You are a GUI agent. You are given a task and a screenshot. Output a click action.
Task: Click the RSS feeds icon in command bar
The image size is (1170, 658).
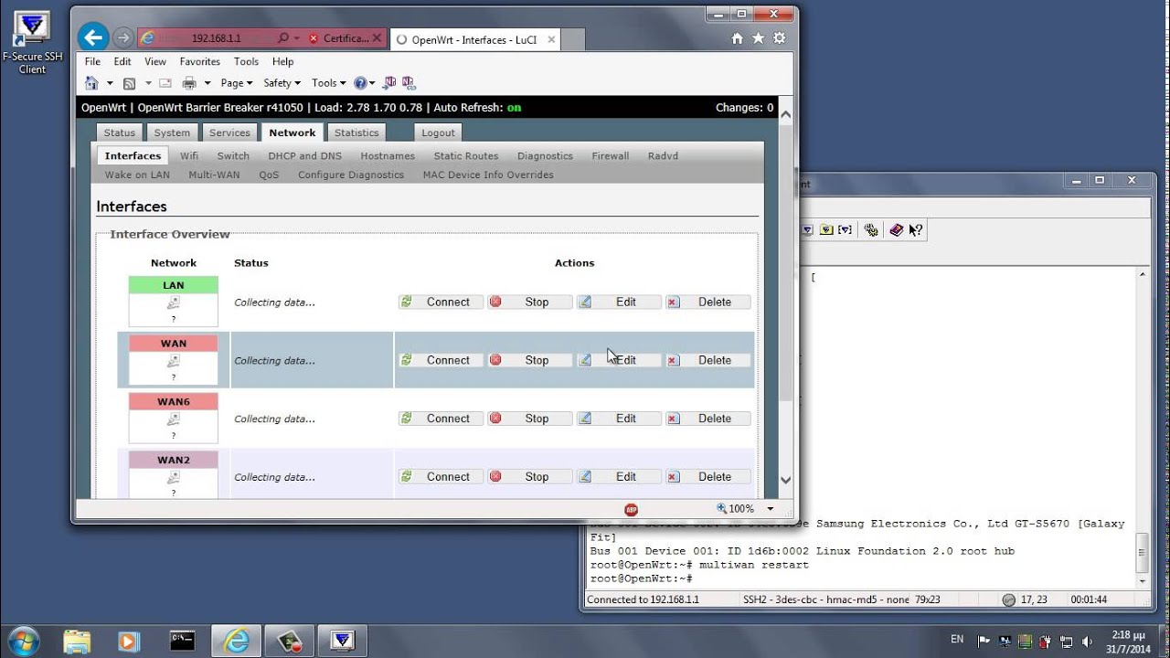129,83
